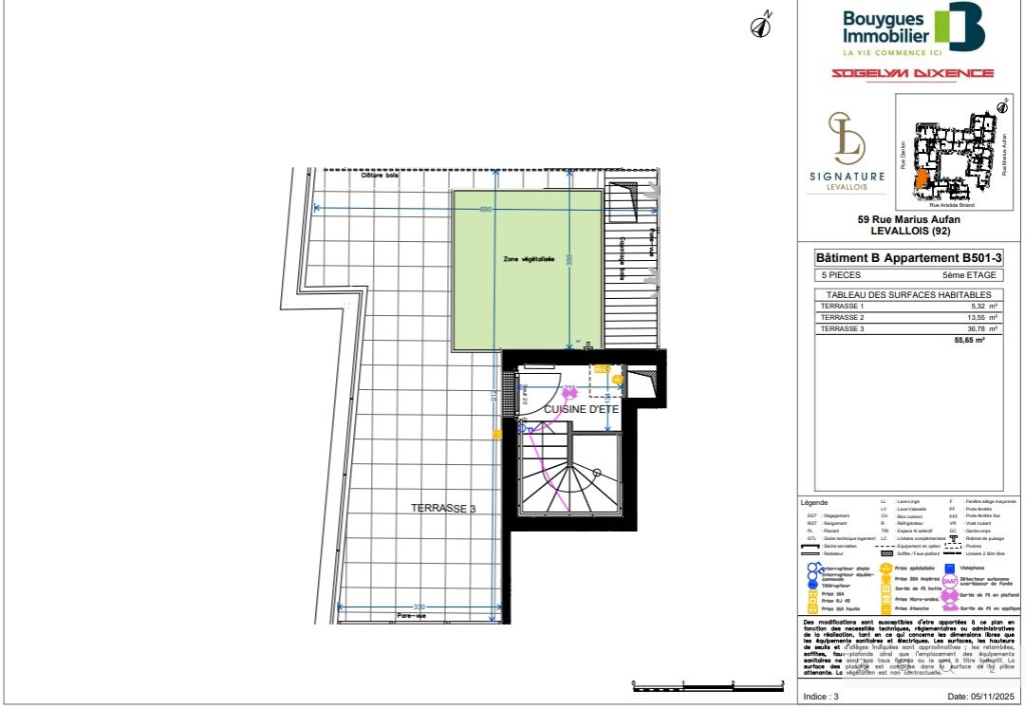This screenshot has height=709, width=1025.
Task: Click the Télérupteur blue circle legend icon
Action: pyautogui.click(x=812, y=585)
